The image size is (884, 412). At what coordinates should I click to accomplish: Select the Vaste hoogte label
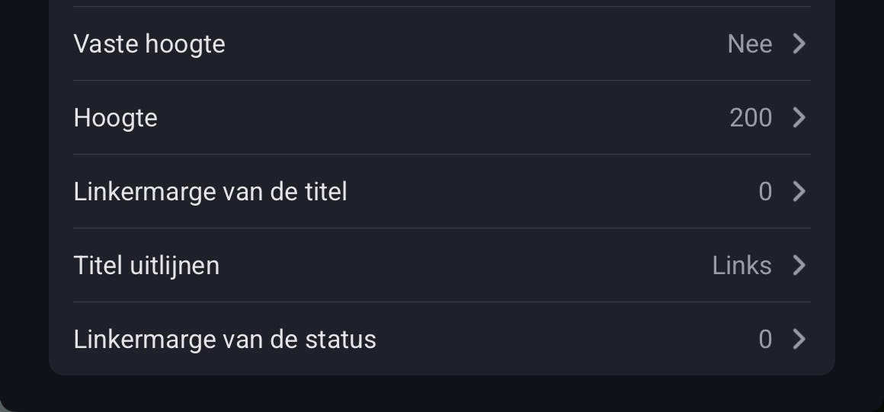point(149,44)
